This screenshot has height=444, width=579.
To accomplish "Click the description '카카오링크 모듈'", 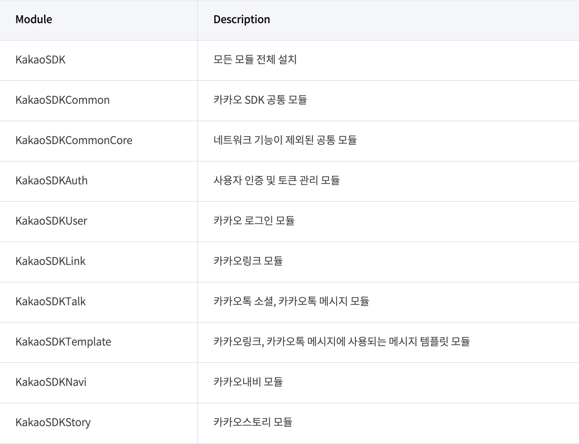I will coord(248,261).
